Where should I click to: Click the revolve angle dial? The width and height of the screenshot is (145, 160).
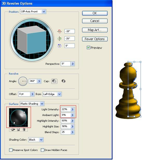pyautogui.click(x=23, y=81)
